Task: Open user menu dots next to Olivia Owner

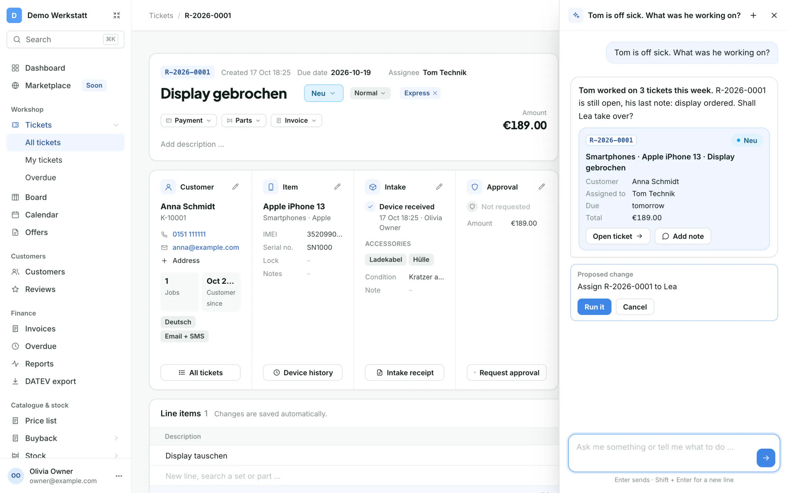Action: click(119, 476)
